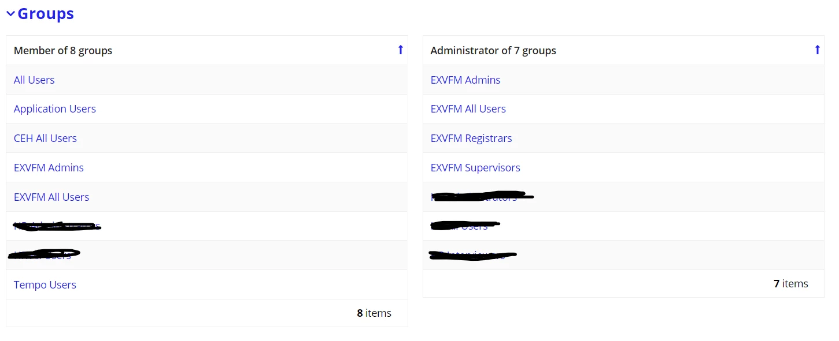Click the 8 items footer count
This screenshot has height=341, width=839.
point(374,313)
